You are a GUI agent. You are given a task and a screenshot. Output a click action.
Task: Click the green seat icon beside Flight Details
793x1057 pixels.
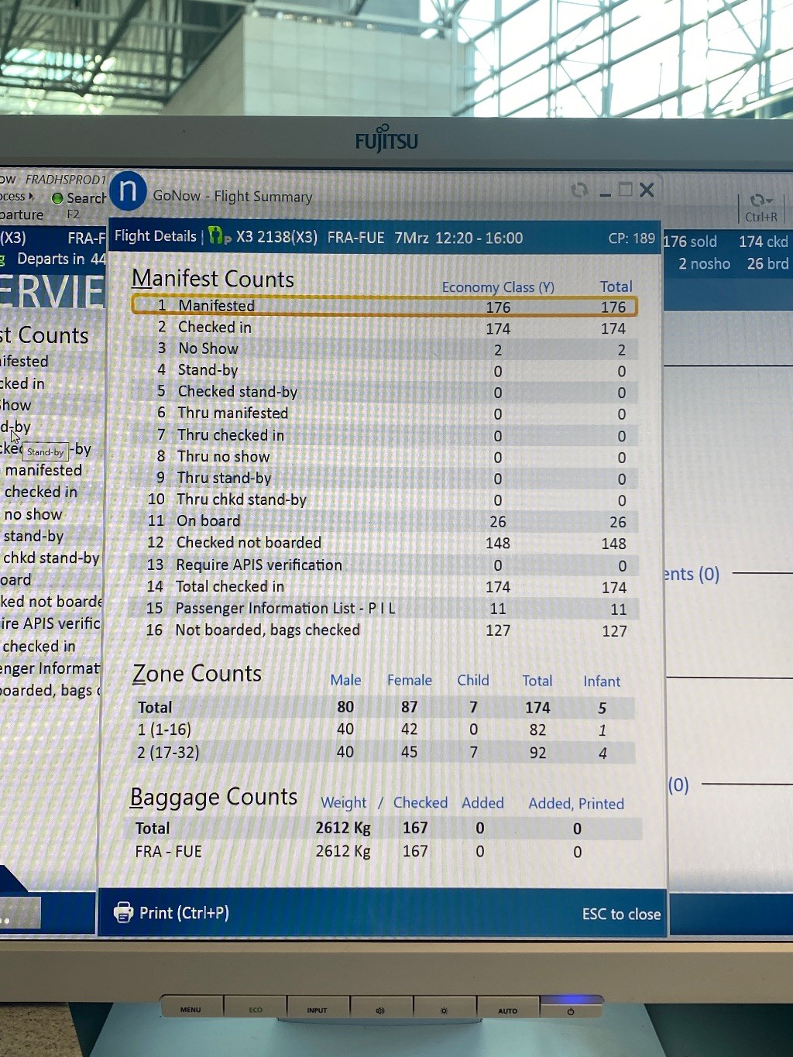[218, 236]
